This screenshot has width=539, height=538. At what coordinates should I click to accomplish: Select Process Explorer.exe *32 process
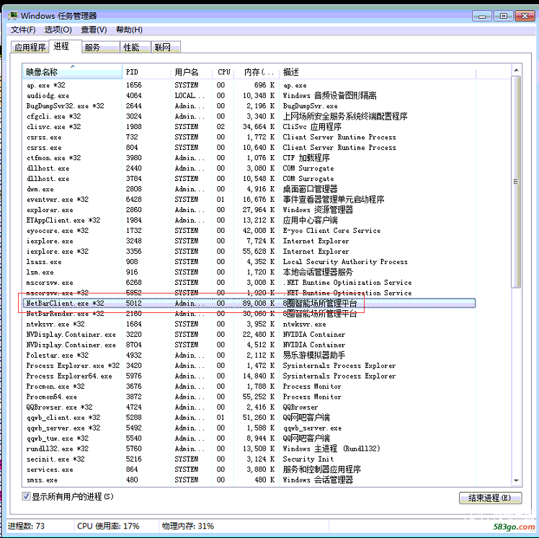coord(249,366)
